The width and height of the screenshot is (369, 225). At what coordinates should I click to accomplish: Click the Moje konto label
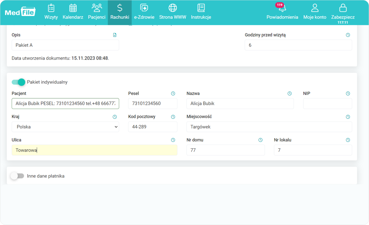pyautogui.click(x=315, y=17)
